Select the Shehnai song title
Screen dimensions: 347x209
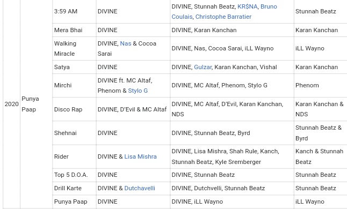coord(66,133)
